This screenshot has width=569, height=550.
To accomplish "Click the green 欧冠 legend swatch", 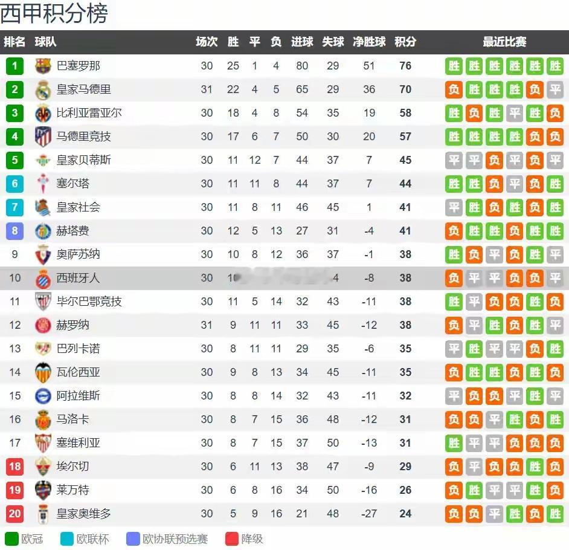I will [11, 539].
